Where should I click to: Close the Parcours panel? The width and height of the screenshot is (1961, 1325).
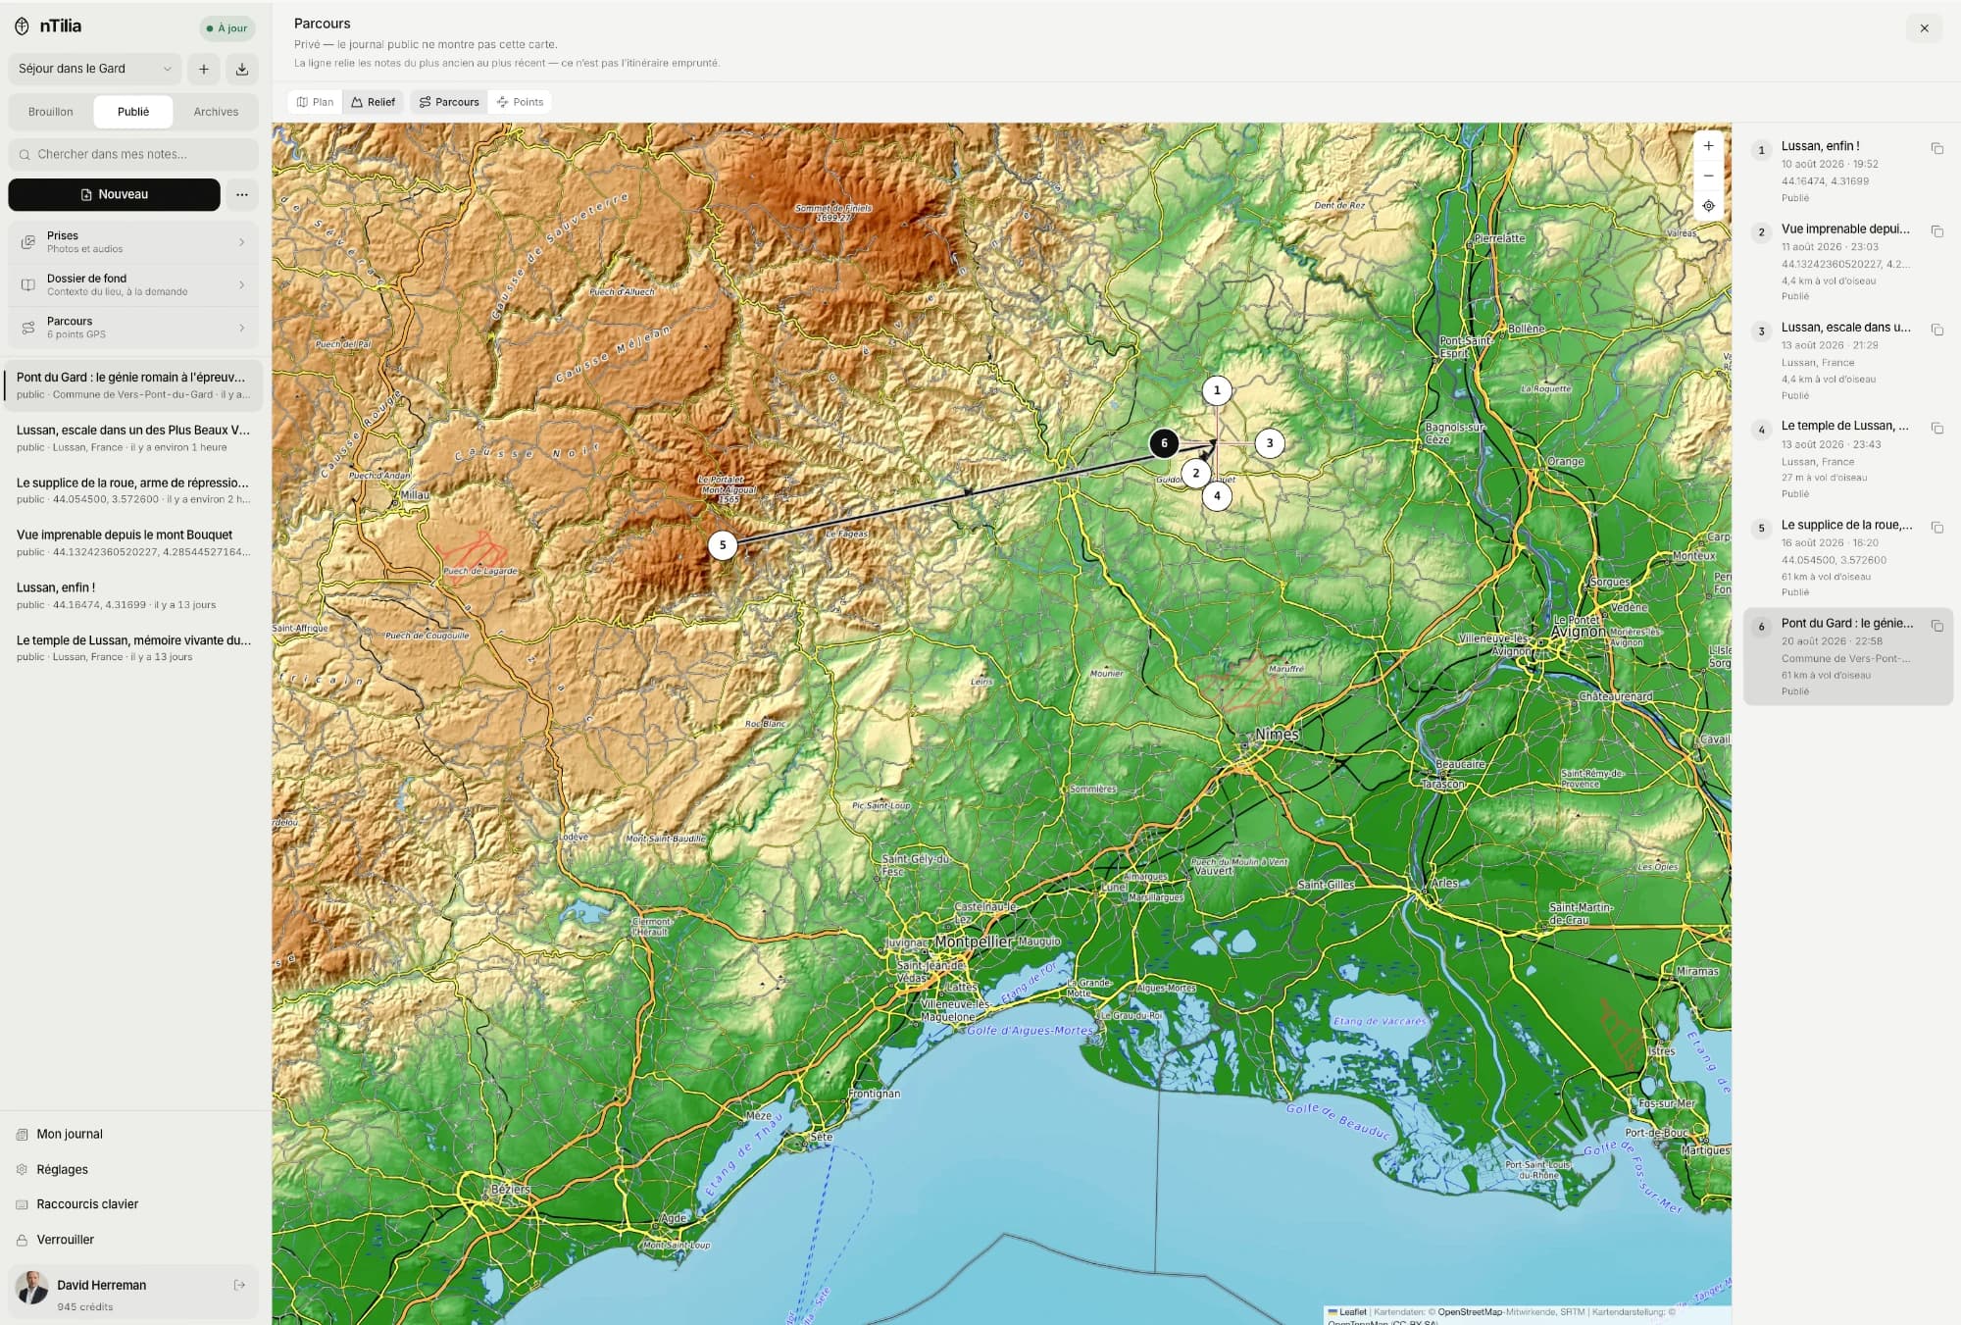pyautogui.click(x=1924, y=28)
